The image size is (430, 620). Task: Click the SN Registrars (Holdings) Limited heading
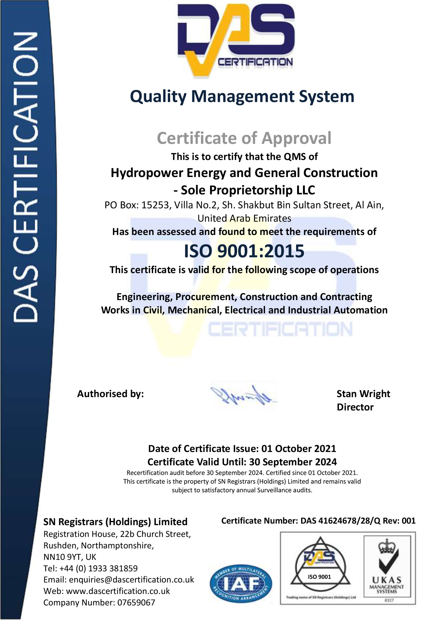click(115, 522)
